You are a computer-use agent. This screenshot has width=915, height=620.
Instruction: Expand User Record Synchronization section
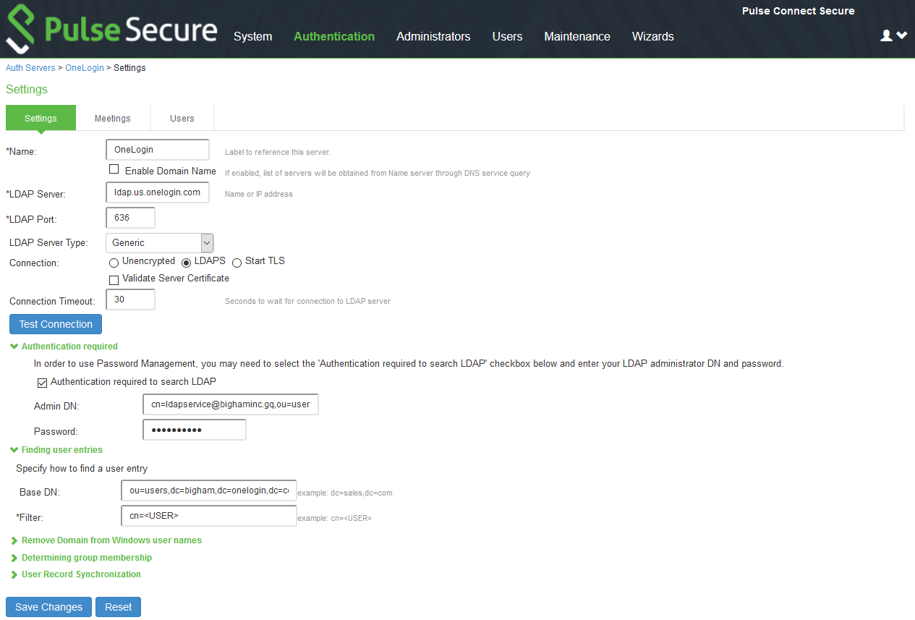point(75,574)
